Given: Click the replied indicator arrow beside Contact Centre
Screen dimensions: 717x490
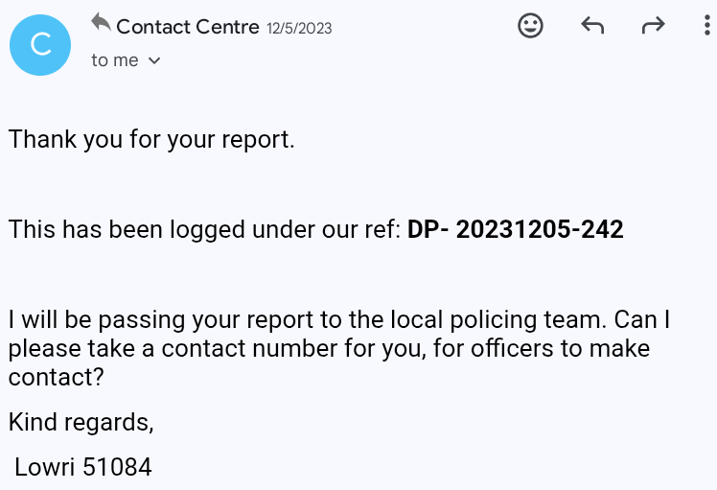Looking at the screenshot, I should click(101, 21).
